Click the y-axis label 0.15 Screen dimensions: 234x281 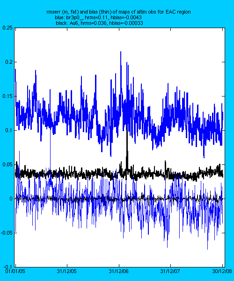(7, 96)
